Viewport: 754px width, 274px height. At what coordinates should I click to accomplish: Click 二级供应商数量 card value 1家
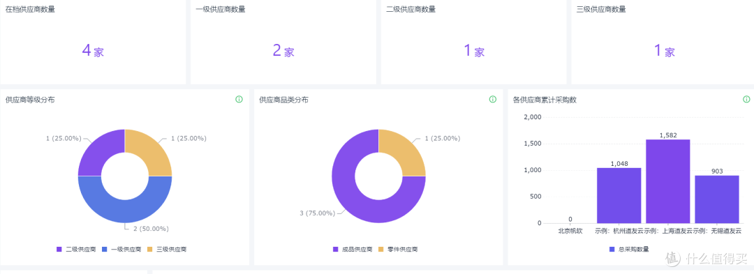[473, 50]
